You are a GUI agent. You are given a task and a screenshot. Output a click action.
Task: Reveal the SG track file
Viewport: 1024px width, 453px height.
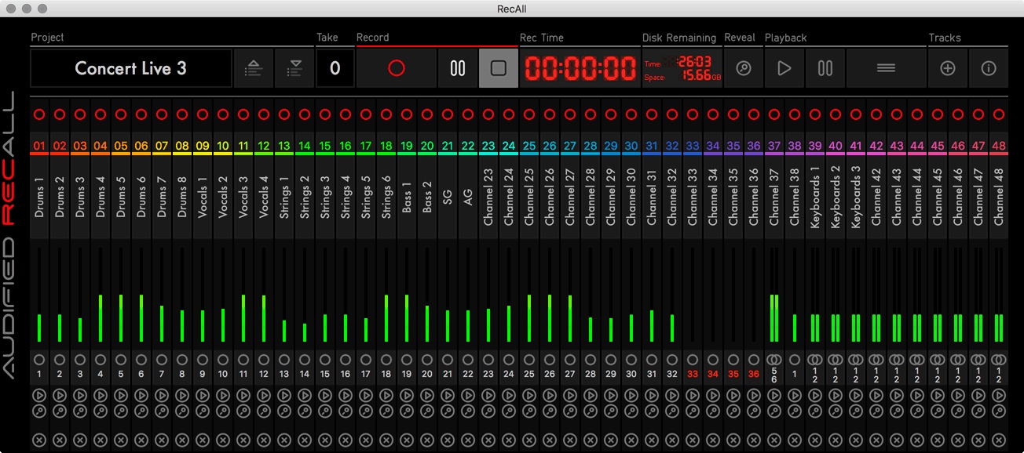tap(447, 410)
